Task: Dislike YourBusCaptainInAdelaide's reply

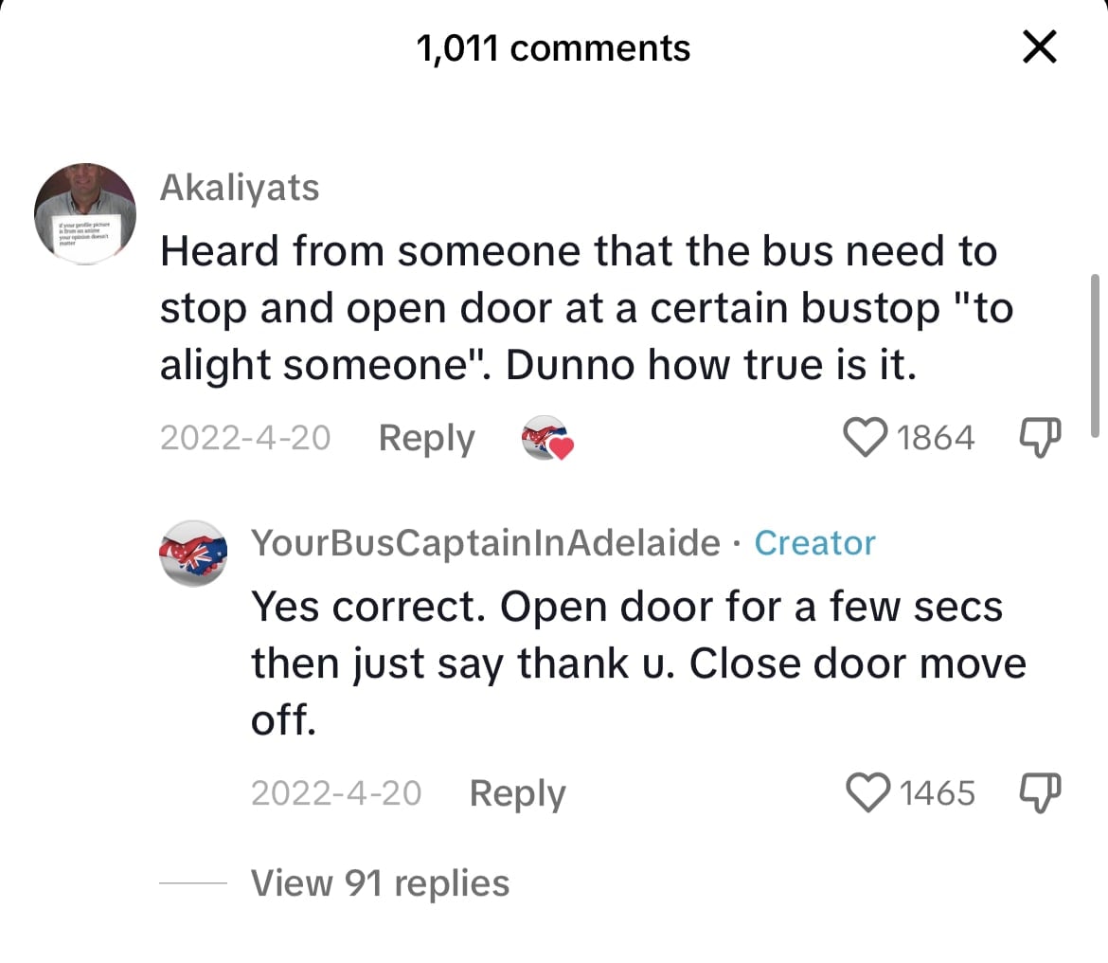Action: 1040,792
